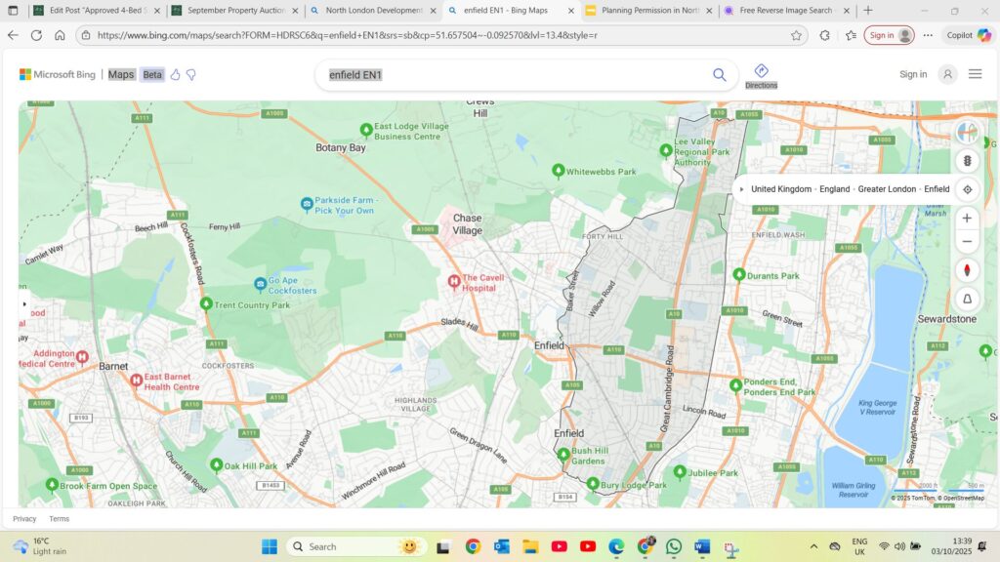Zoom in using the plus map control
The width and height of the screenshot is (1000, 562).
point(967,217)
